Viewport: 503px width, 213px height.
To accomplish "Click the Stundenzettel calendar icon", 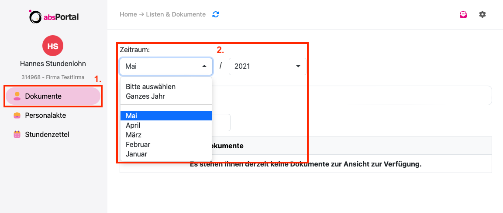I will coord(17,134).
